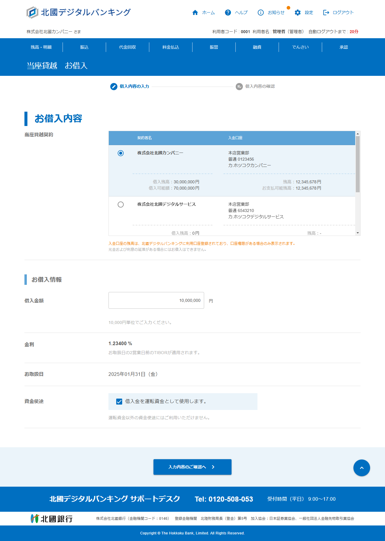
Task: Click the 北國デジタルバンキング logo
Action: [78, 12]
